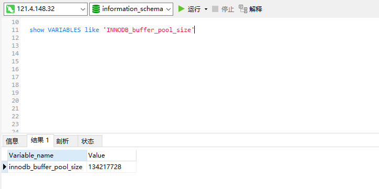The image size is (379, 189).
Task: Select the 134217728 value cell
Action: (111, 167)
